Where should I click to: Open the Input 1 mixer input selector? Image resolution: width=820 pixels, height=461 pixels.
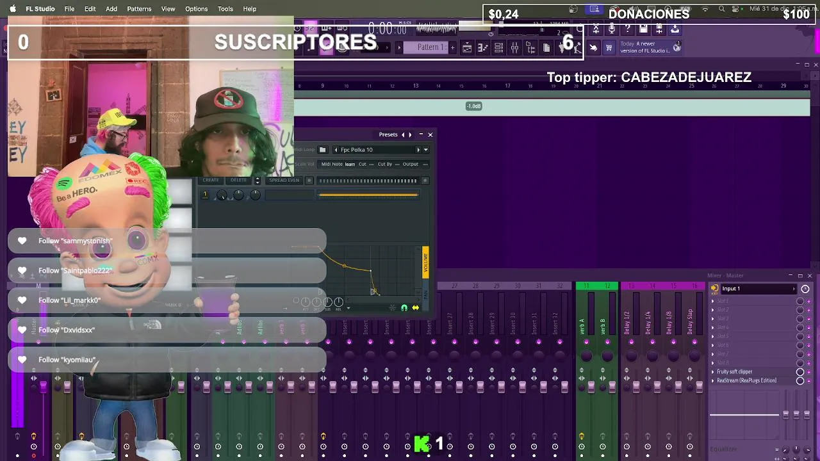759,289
